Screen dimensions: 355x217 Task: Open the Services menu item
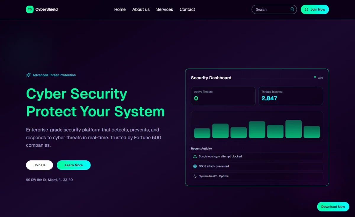point(164,9)
